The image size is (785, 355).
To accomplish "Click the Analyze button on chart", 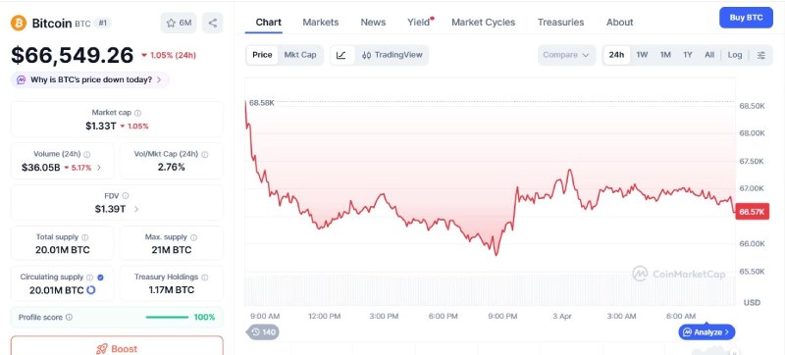I will (x=706, y=332).
